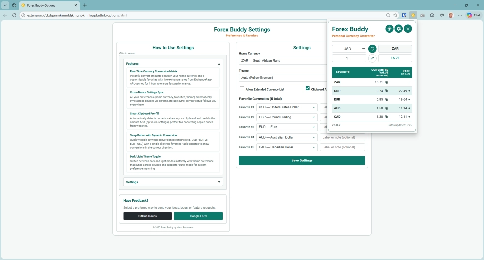Bookmark this page with star icon
This screenshot has width=484, height=260.
tap(395, 15)
